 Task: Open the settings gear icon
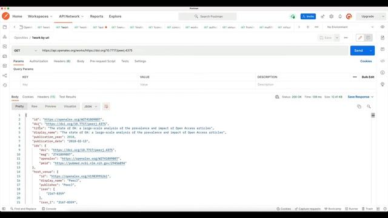(332, 16)
